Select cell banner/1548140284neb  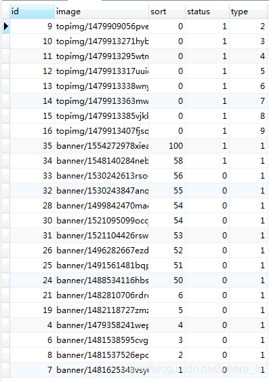pyautogui.click(x=102, y=161)
